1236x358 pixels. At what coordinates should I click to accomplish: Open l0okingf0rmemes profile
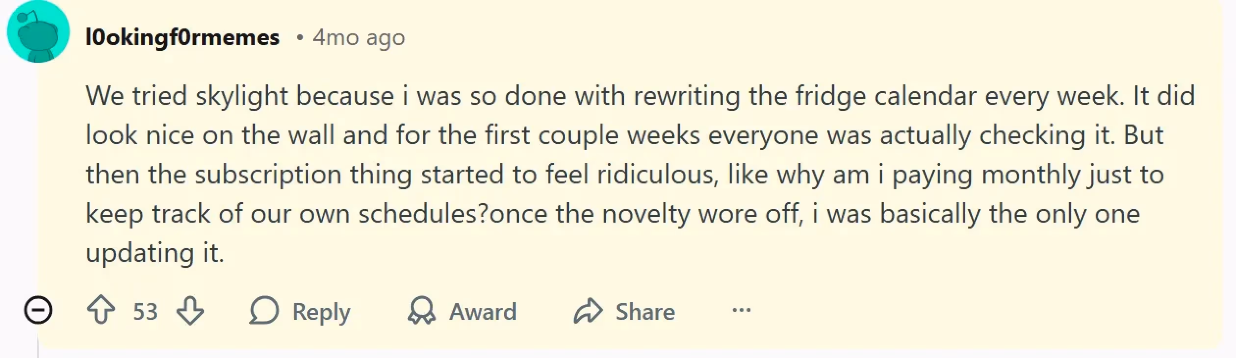pos(182,37)
